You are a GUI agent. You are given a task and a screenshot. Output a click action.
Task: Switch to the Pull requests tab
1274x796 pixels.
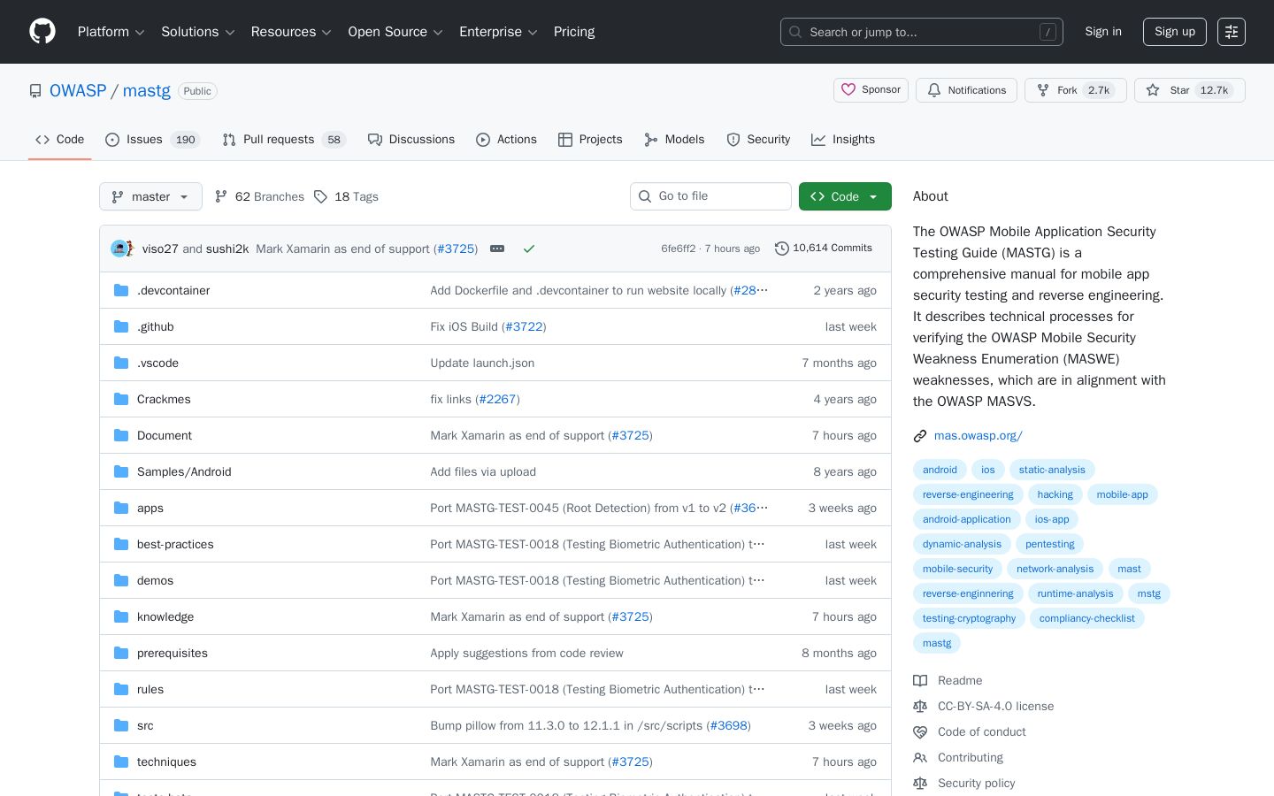point(283,140)
